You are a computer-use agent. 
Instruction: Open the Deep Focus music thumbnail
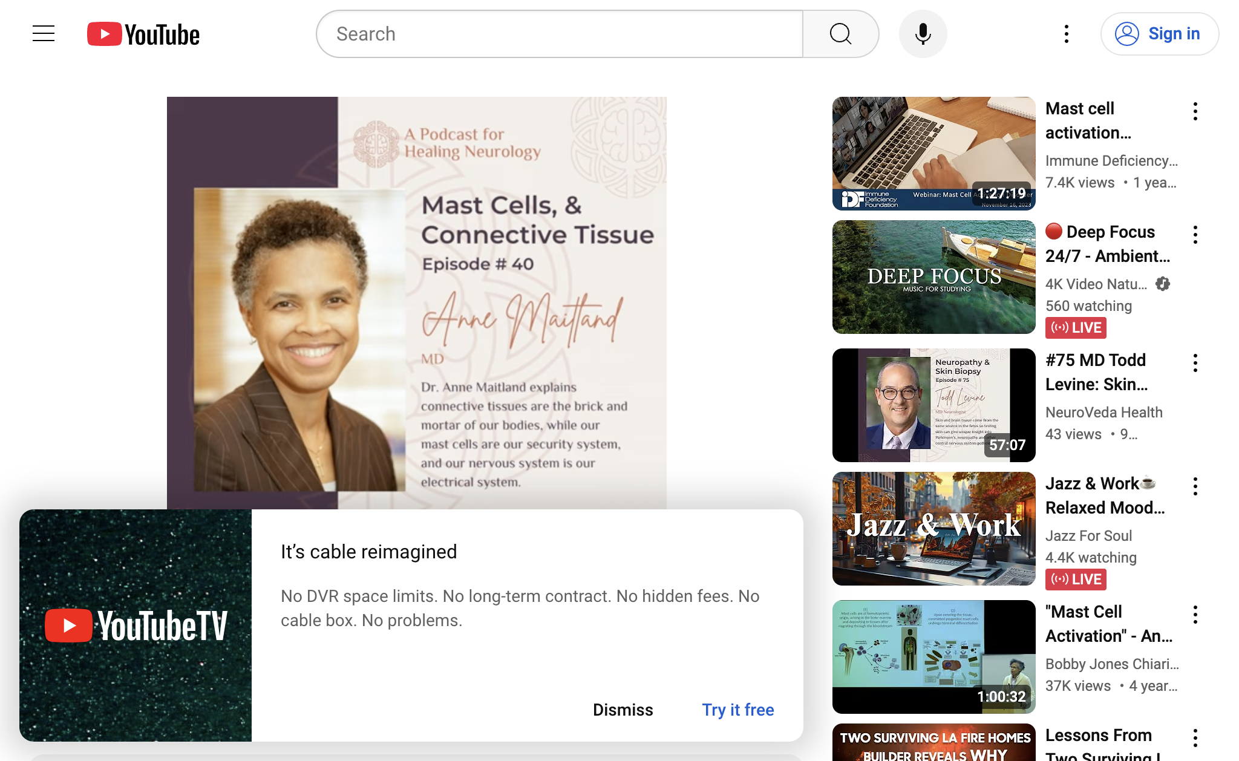tap(934, 277)
